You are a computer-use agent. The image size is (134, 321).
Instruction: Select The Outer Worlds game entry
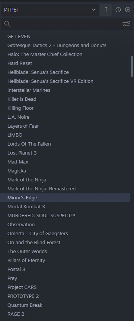[x=65, y=252]
